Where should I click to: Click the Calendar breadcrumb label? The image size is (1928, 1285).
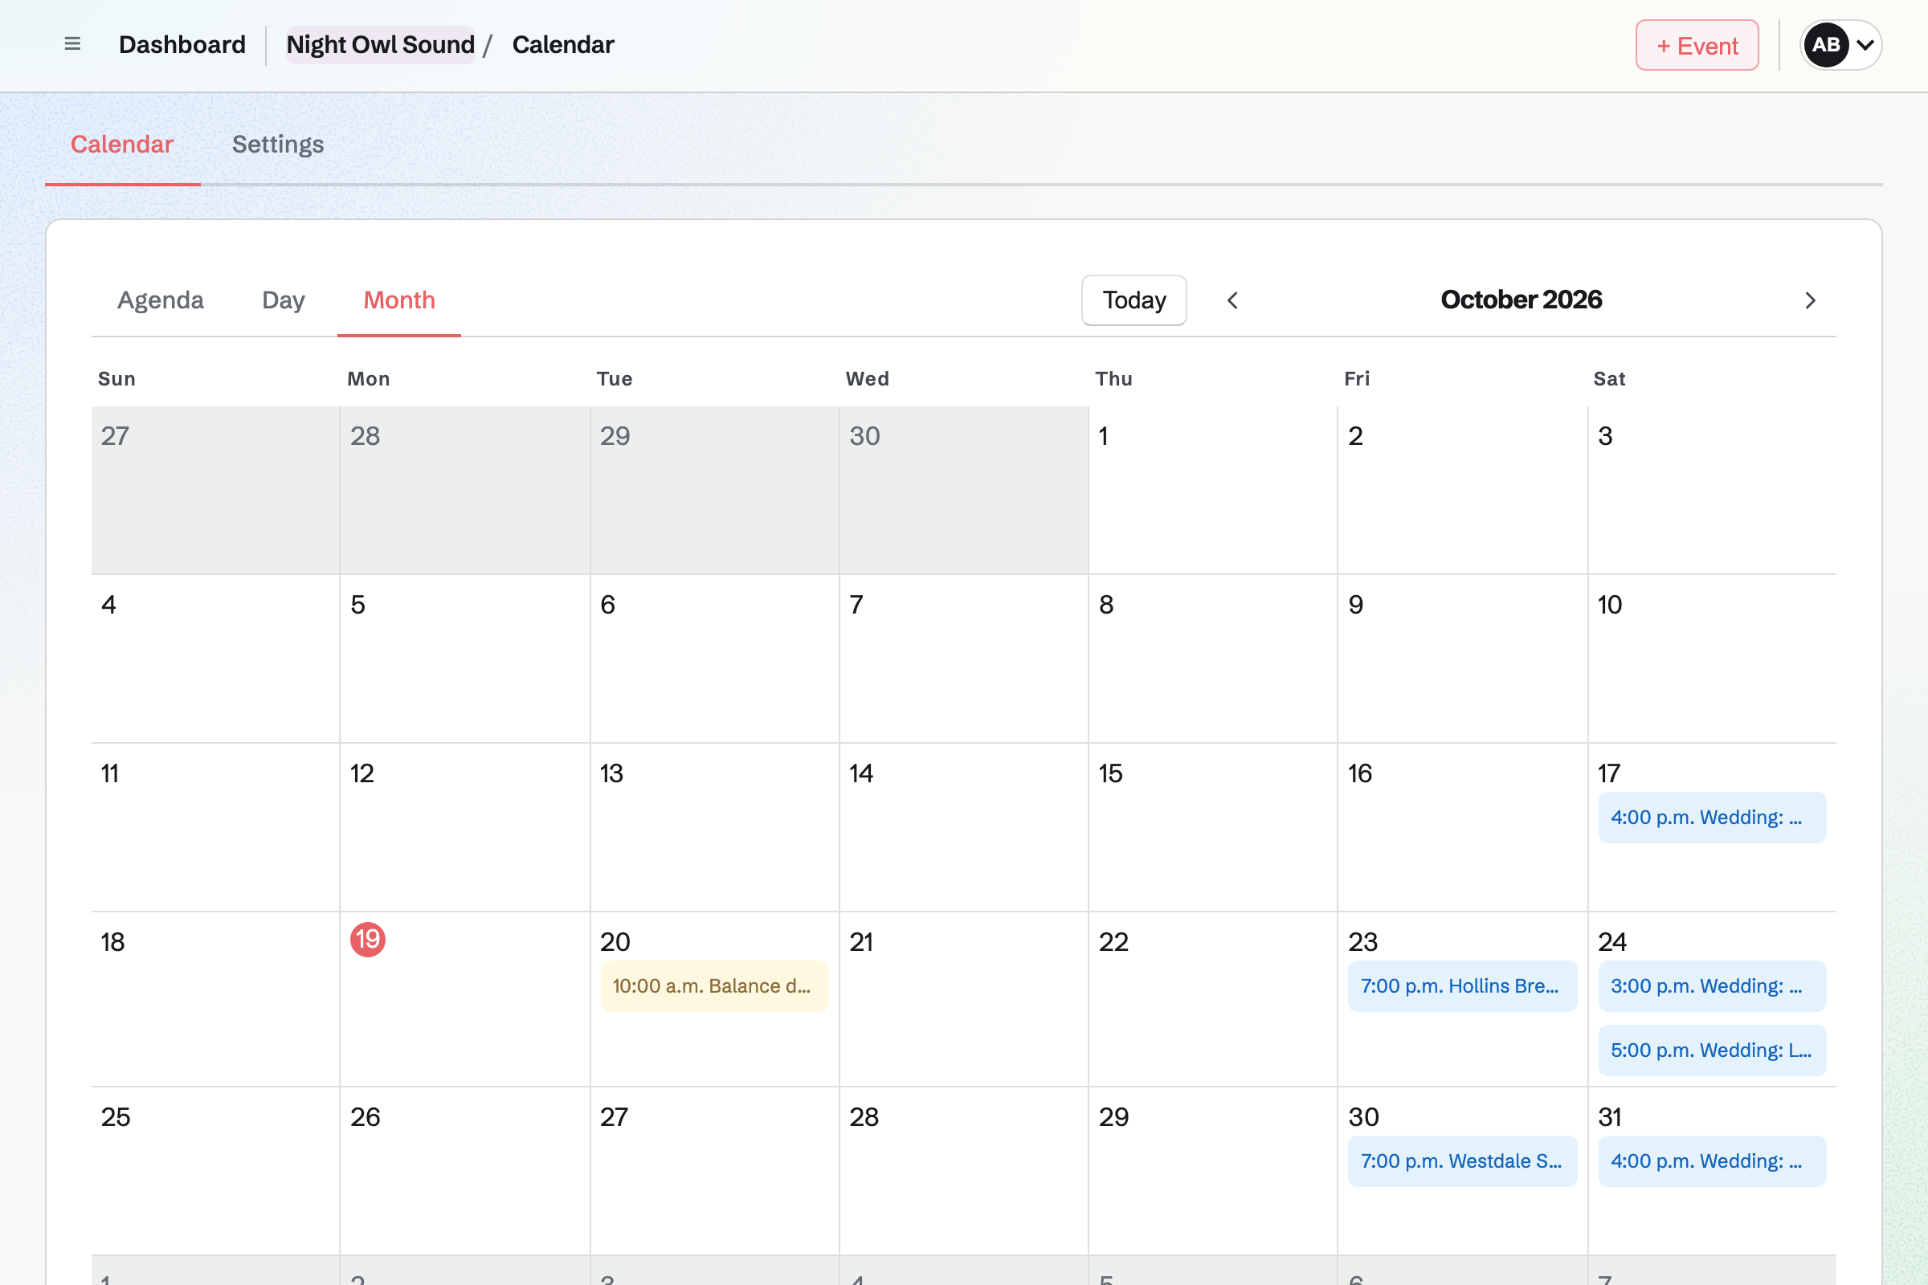[x=563, y=44]
